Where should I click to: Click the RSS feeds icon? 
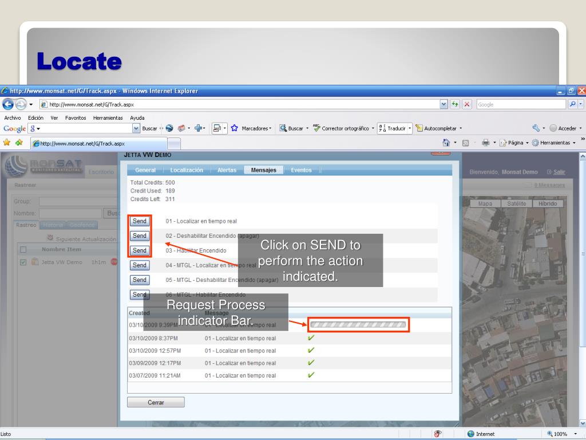pos(466,143)
